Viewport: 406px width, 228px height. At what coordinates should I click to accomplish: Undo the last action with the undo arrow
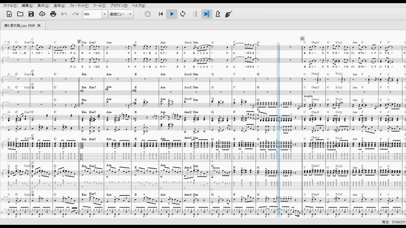pos(64,14)
